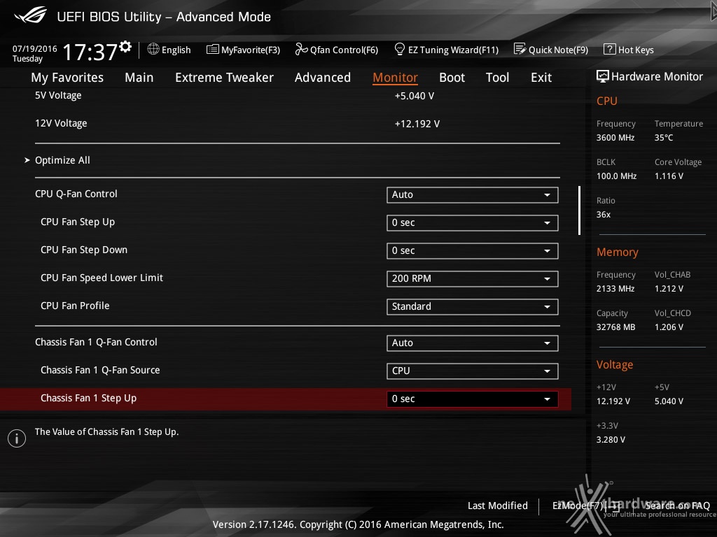This screenshot has height=537, width=717.
Task: Click the Qfan Control fan icon
Action: click(x=301, y=49)
